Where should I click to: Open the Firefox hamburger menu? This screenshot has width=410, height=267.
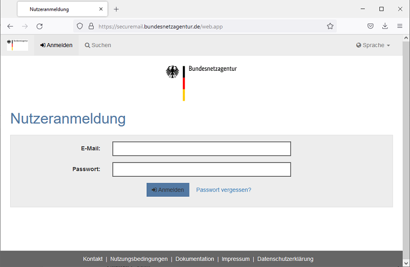pos(400,26)
